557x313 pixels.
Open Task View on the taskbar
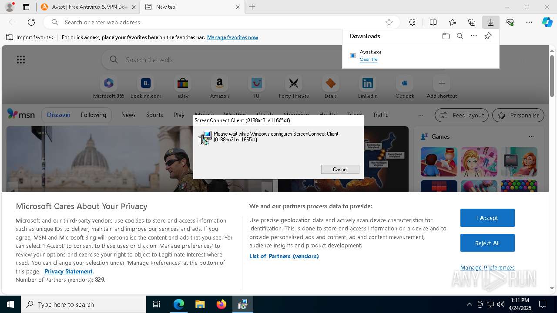(x=157, y=304)
